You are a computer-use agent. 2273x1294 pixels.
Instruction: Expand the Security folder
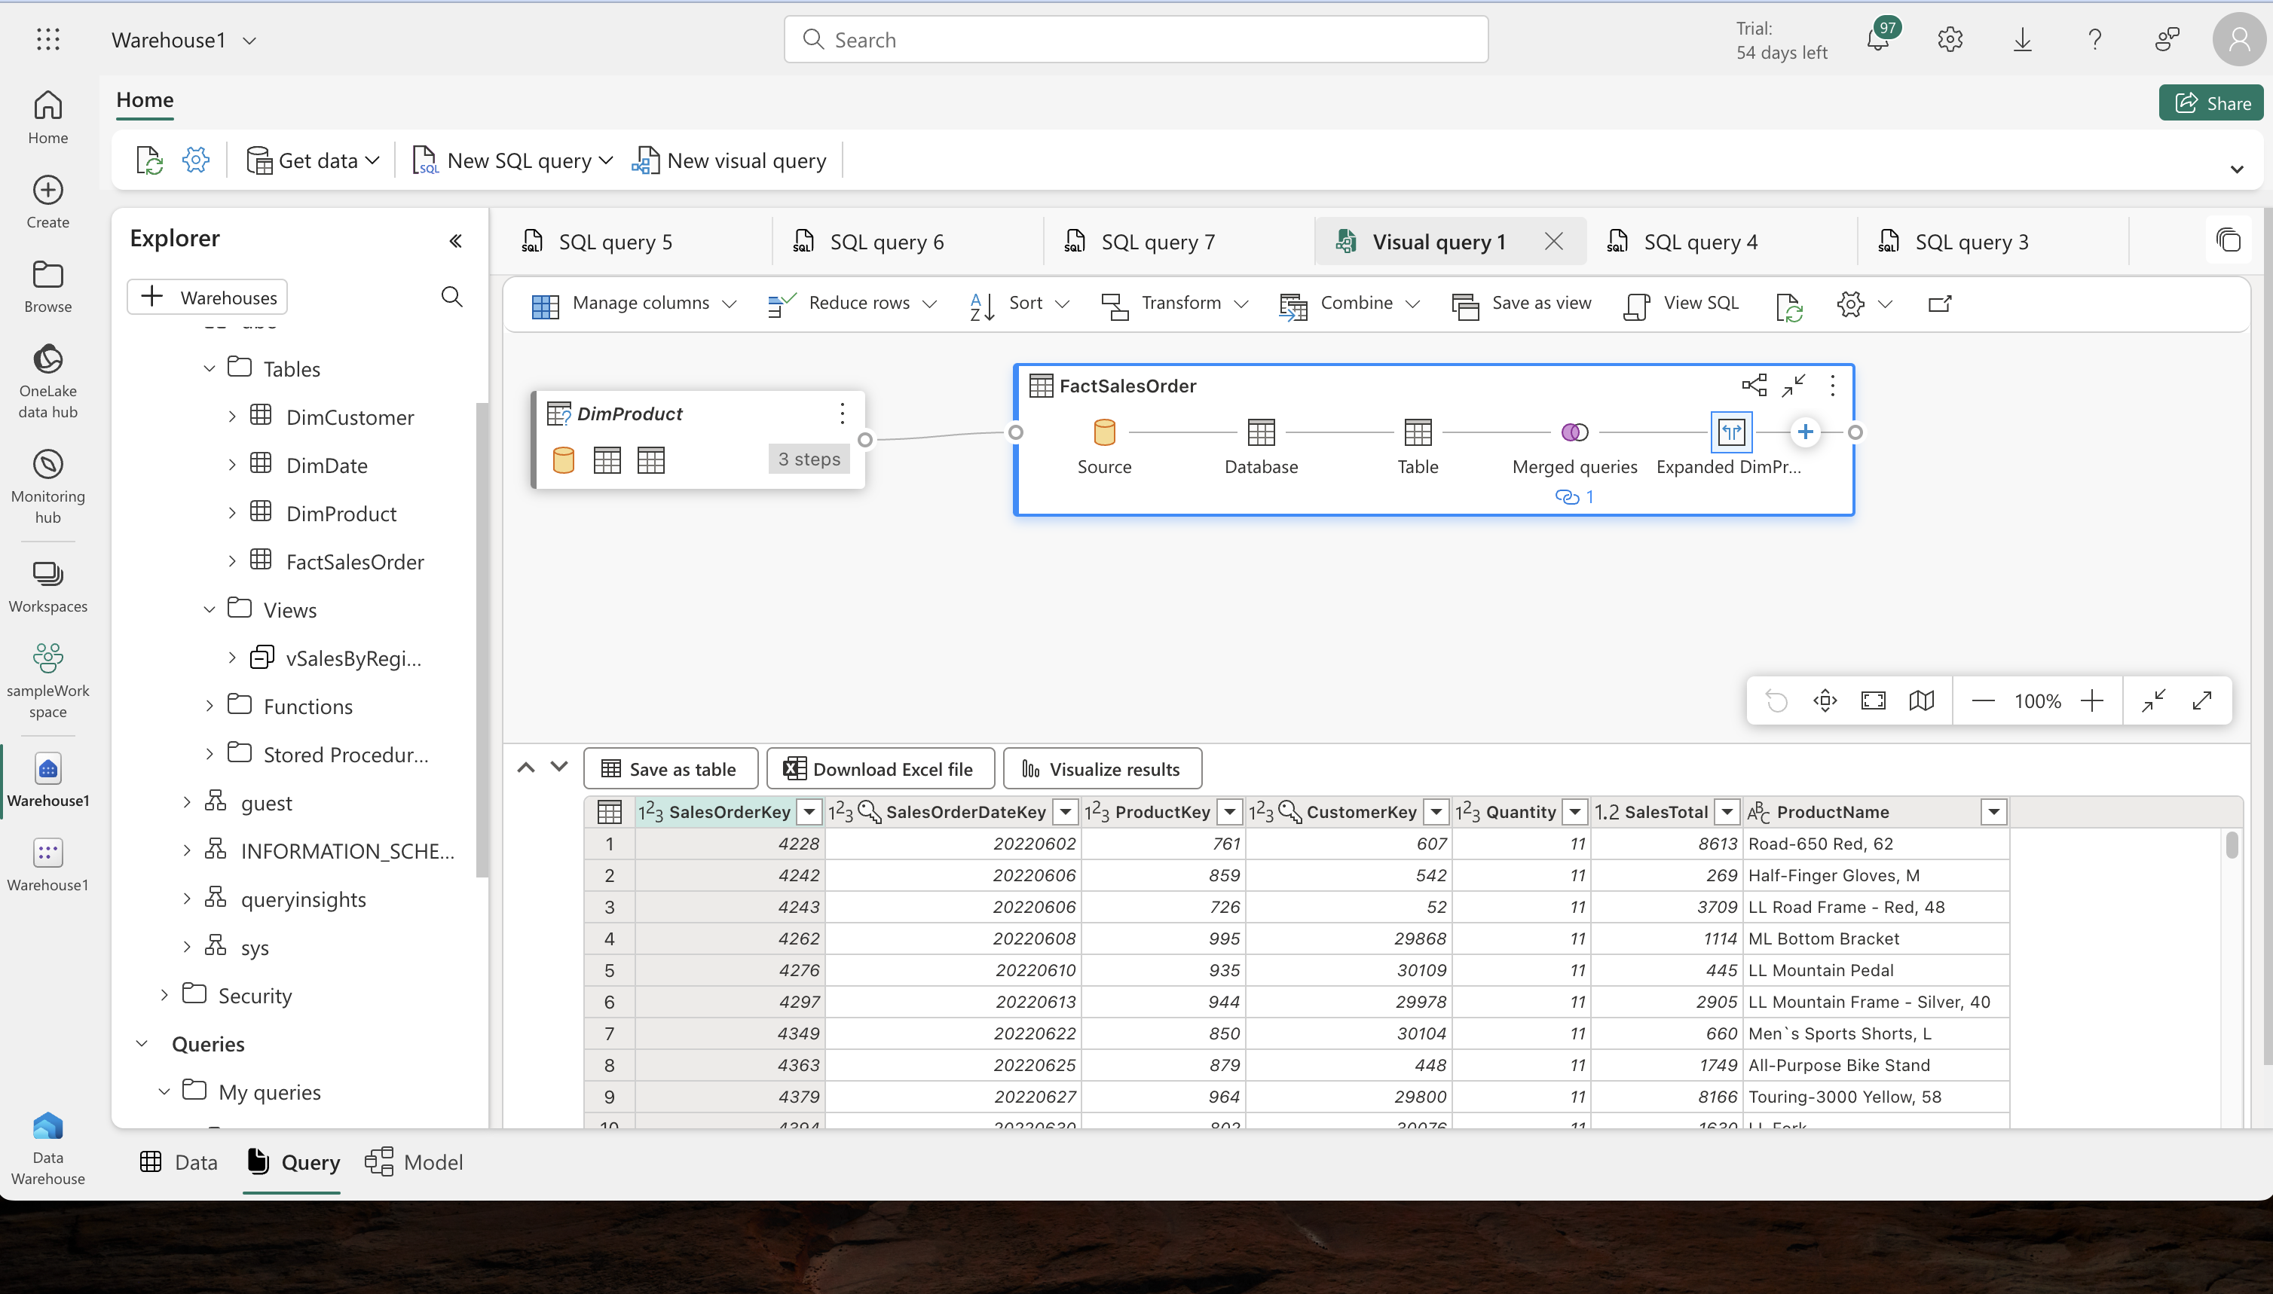click(x=164, y=996)
